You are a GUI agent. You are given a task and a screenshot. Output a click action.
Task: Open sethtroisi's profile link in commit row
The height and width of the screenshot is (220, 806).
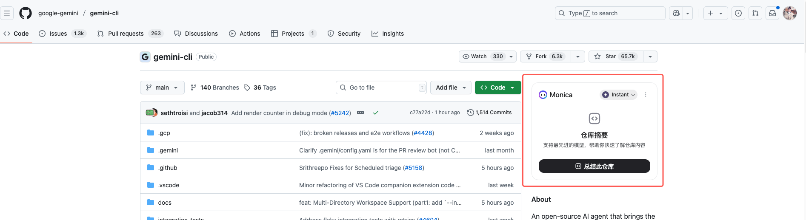pos(174,113)
